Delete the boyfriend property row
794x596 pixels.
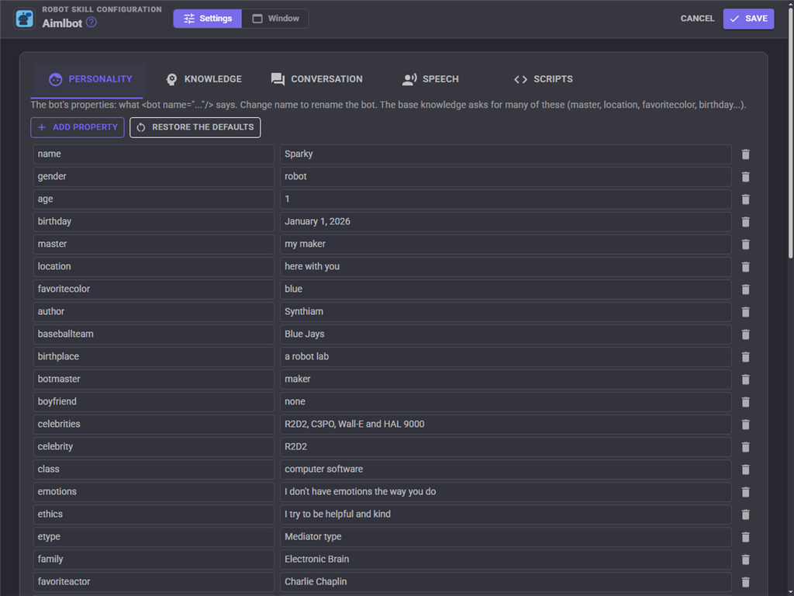coord(745,402)
